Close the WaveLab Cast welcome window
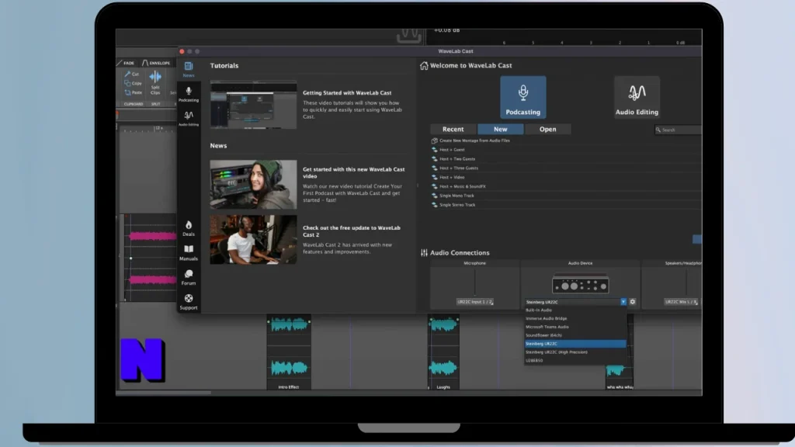Screen dimensions: 795x447 click(x=182, y=51)
